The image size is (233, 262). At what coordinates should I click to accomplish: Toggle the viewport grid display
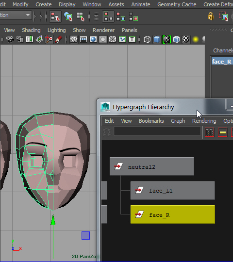[74, 39]
